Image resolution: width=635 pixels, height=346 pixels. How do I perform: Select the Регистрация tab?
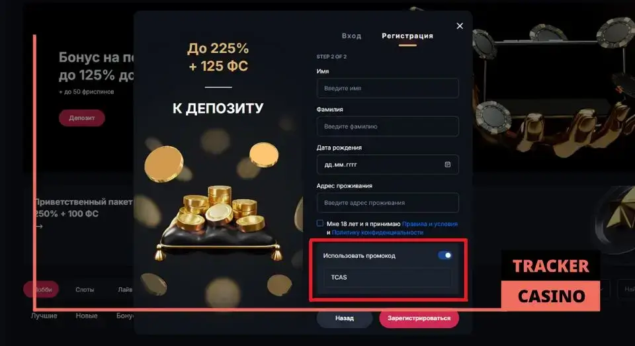pos(407,36)
